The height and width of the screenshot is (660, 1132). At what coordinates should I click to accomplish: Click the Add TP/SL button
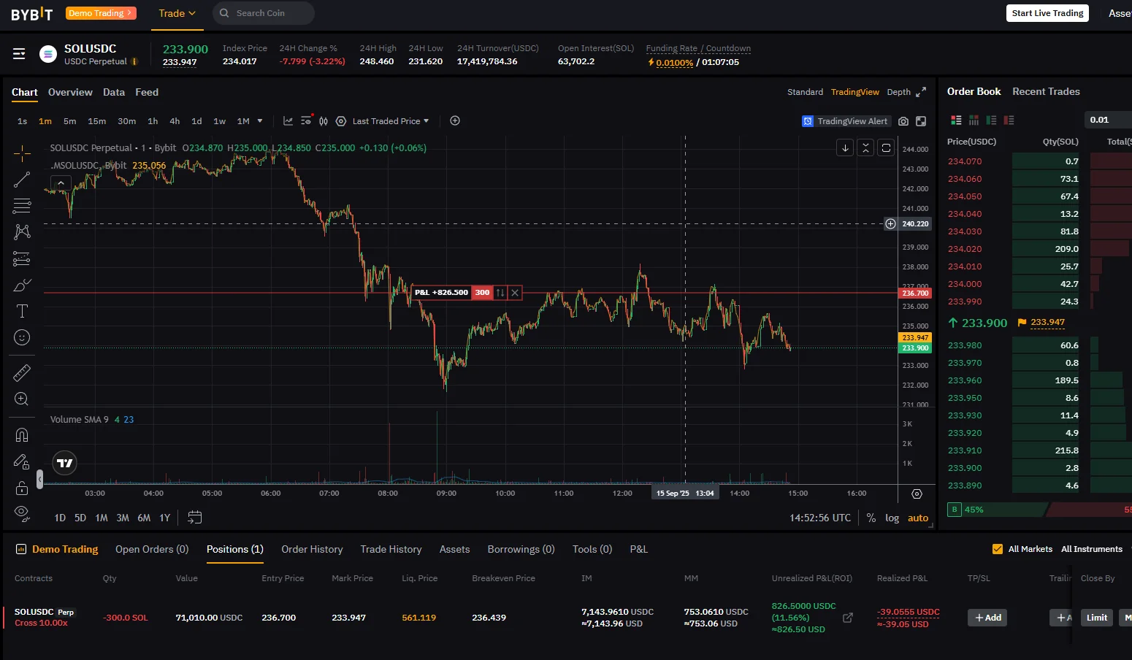[987, 618]
